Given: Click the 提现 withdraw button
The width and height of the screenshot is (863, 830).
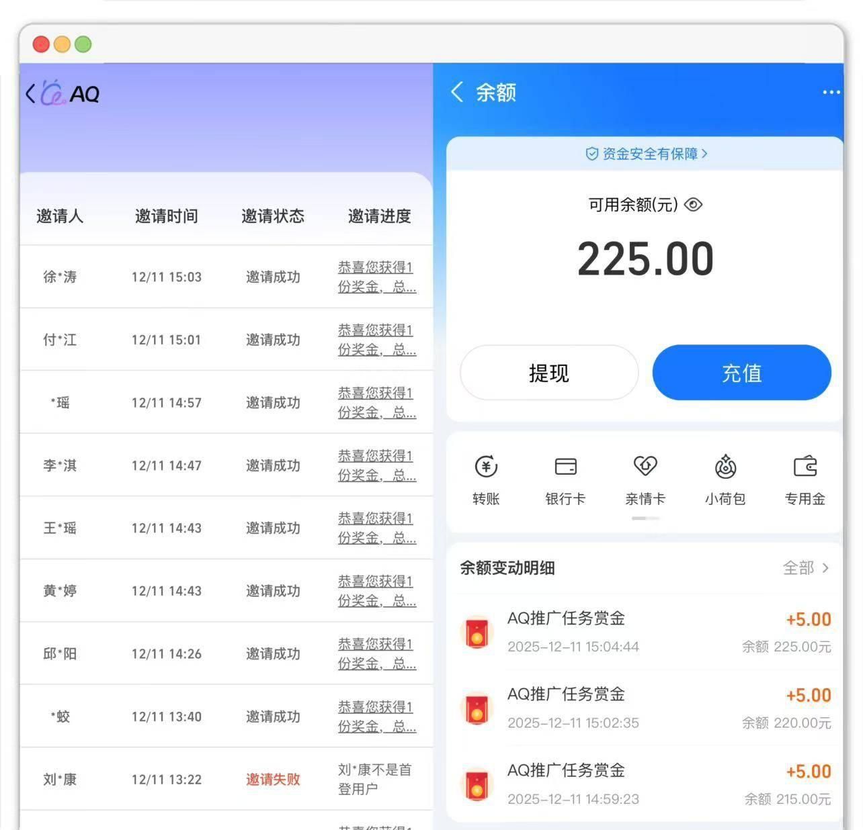Looking at the screenshot, I should point(548,373).
